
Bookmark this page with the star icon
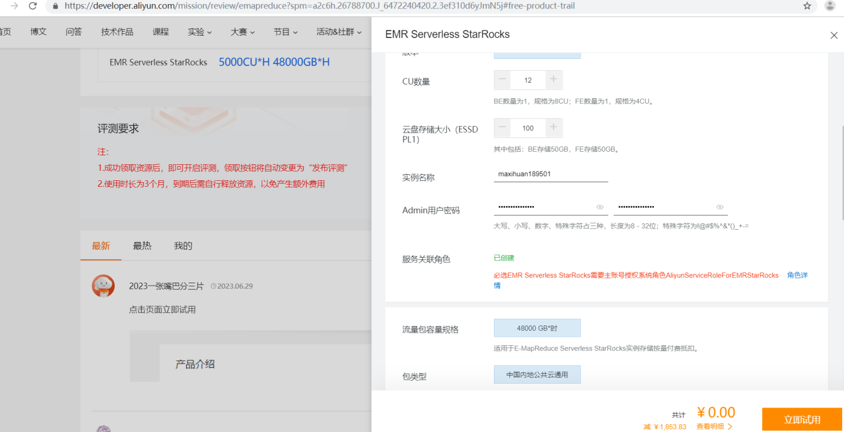pos(807,6)
